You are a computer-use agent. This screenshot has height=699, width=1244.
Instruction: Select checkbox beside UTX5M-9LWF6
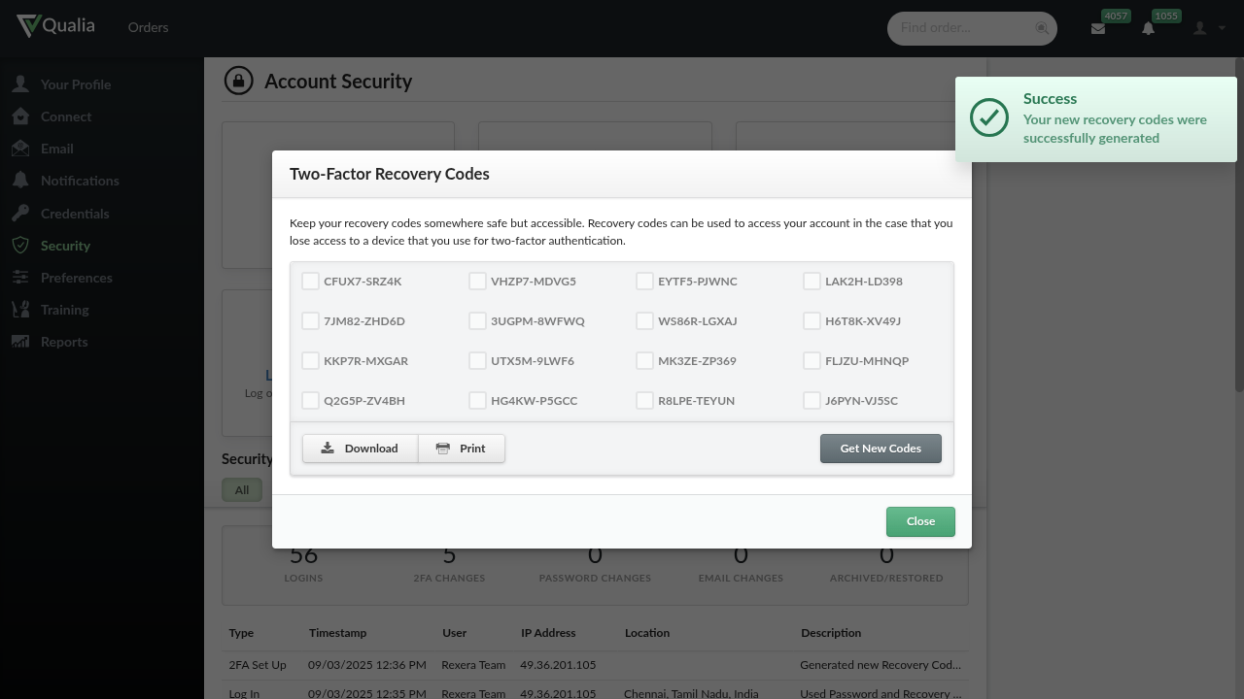[x=477, y=360]
